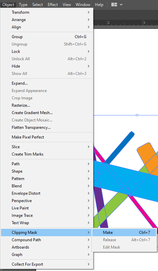The image size is (158, 271).
Task: Open the Image Trace submenu
Action: pyautogui.click(x=47, y=215)
